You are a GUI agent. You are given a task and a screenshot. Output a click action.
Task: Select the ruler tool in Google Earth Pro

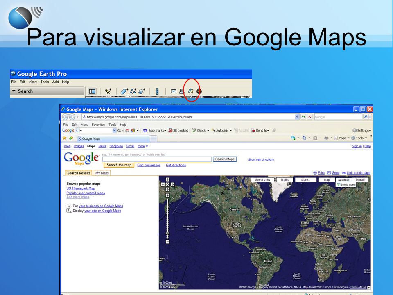click(x=157, y=91)
